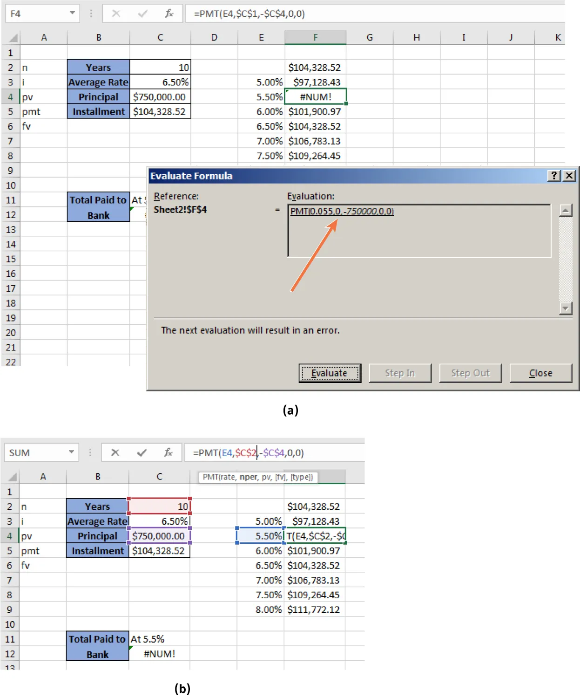Click the fx icon in the lower worksheet view

click(x=168, y=452)
